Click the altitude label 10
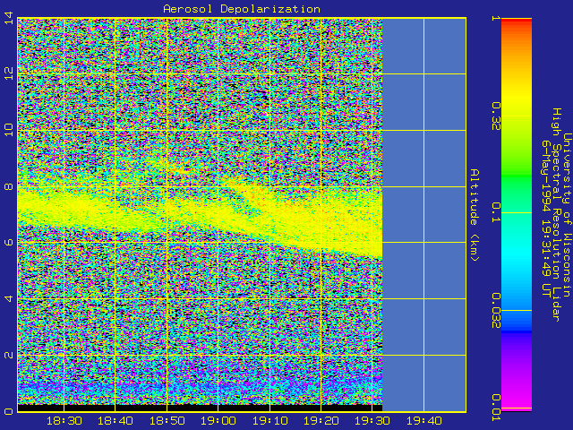Viewport: 573px width, 430px height. [x=9, y=131]
